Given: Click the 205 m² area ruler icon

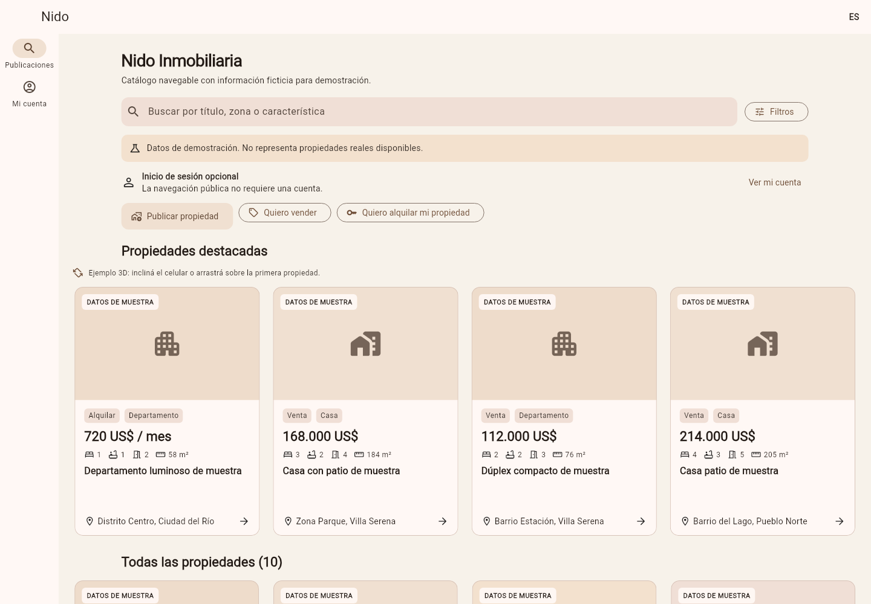Looking at the screenshot, I should tap(756, 455).
